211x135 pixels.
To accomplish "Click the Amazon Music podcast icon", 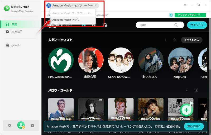I will pos(94,25).
